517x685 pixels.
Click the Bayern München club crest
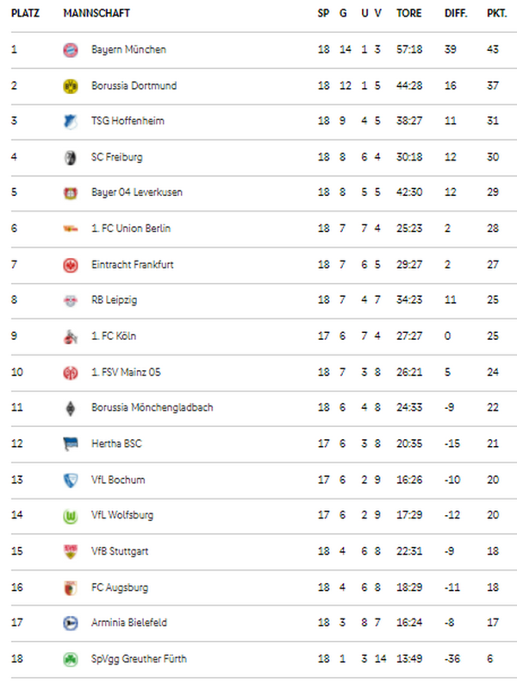tap(71, 50)
